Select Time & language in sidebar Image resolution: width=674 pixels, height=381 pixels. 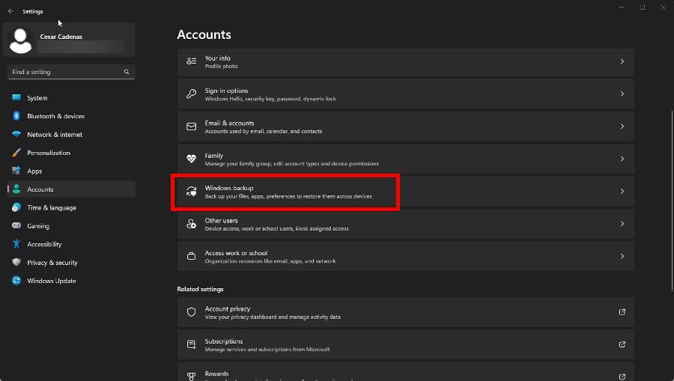51,207
